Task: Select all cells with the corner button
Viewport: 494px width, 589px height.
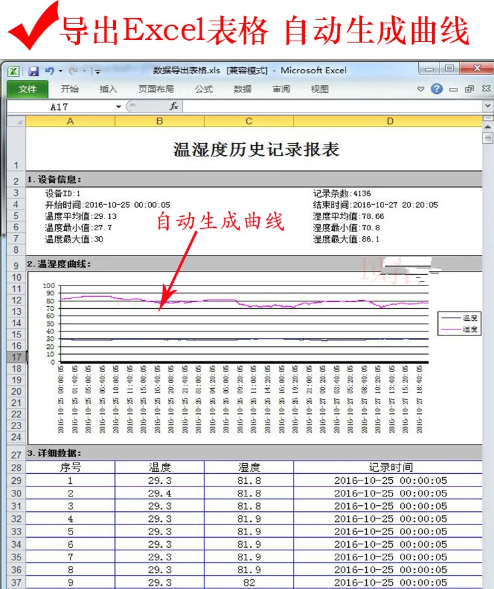Action: pyautogui.click(x=17, y=121)
